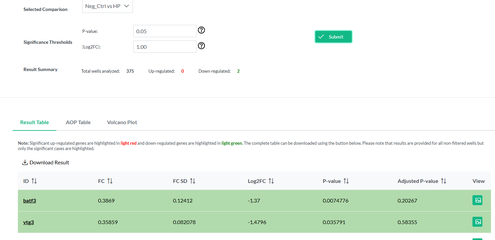This screenshot has height=240, width=495.
Task: Click the |Log2FC| threshold input field
Action: (165, 47)
